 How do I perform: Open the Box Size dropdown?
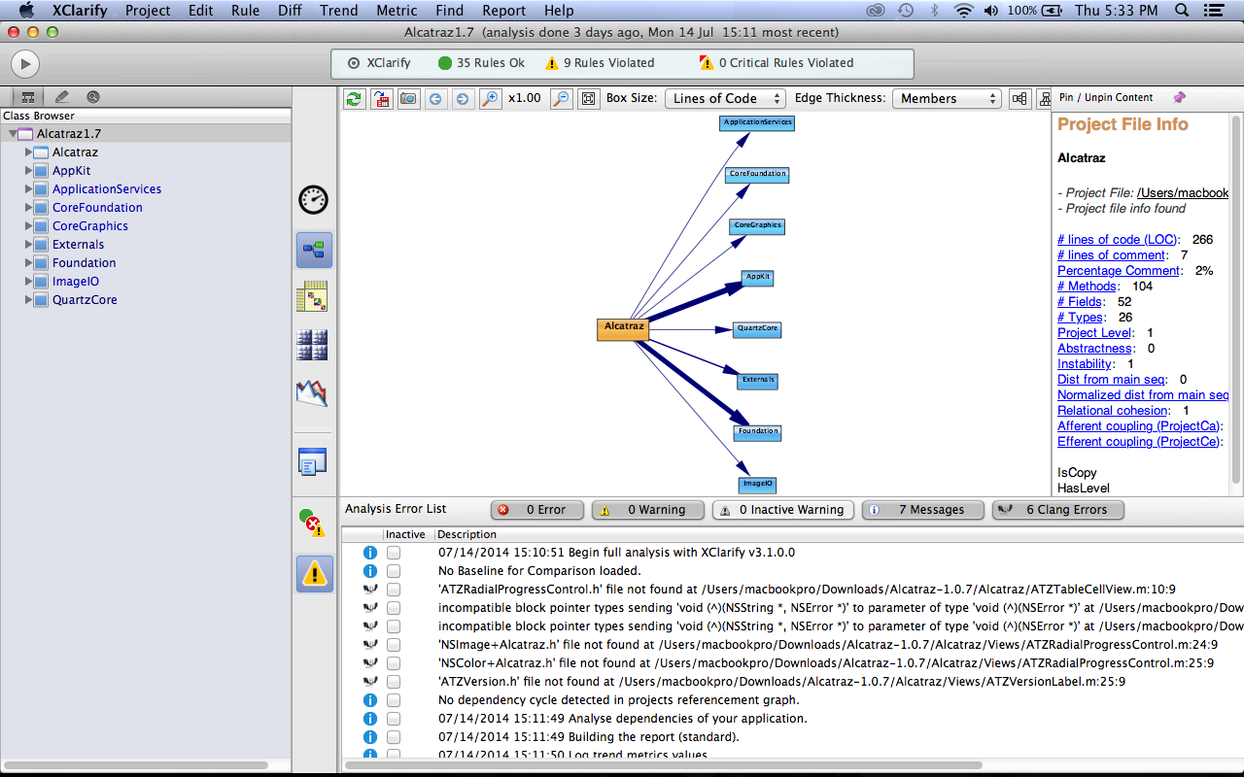[725, 98]
